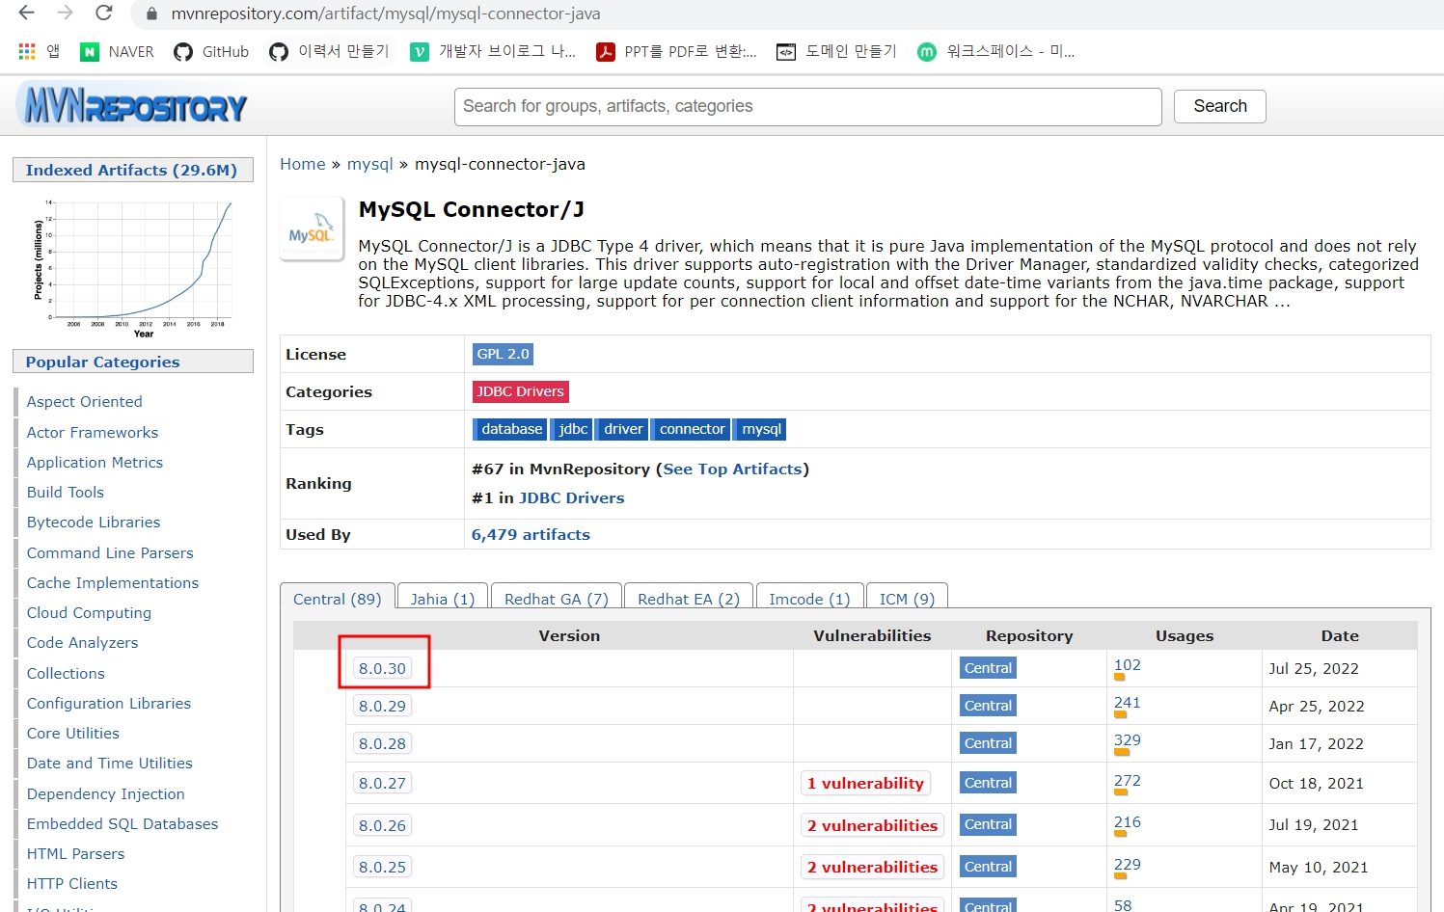Click the padlock icon in address bar
This screenshot has height=912, width=1444.
coord(150,13)
